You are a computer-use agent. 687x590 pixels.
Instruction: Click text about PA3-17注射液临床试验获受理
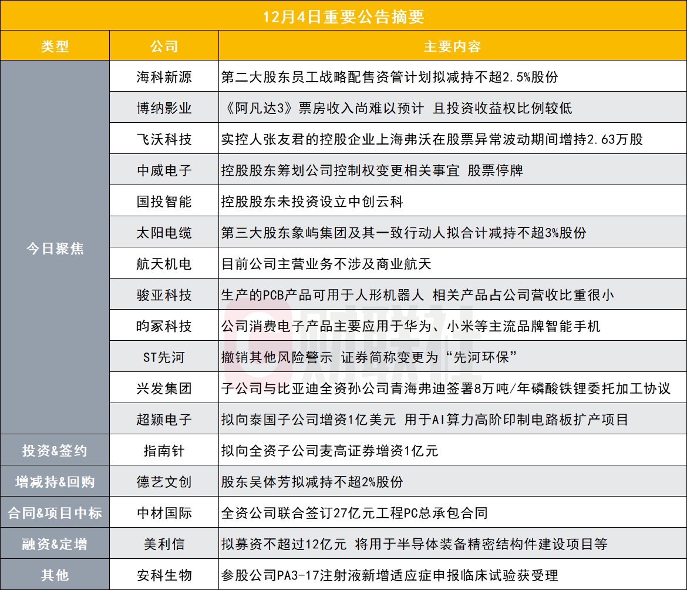pos(389,575)
